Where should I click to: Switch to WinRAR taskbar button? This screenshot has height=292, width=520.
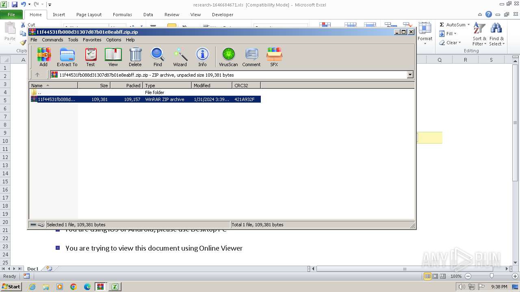pyautogui.click(x=100, y=287)
